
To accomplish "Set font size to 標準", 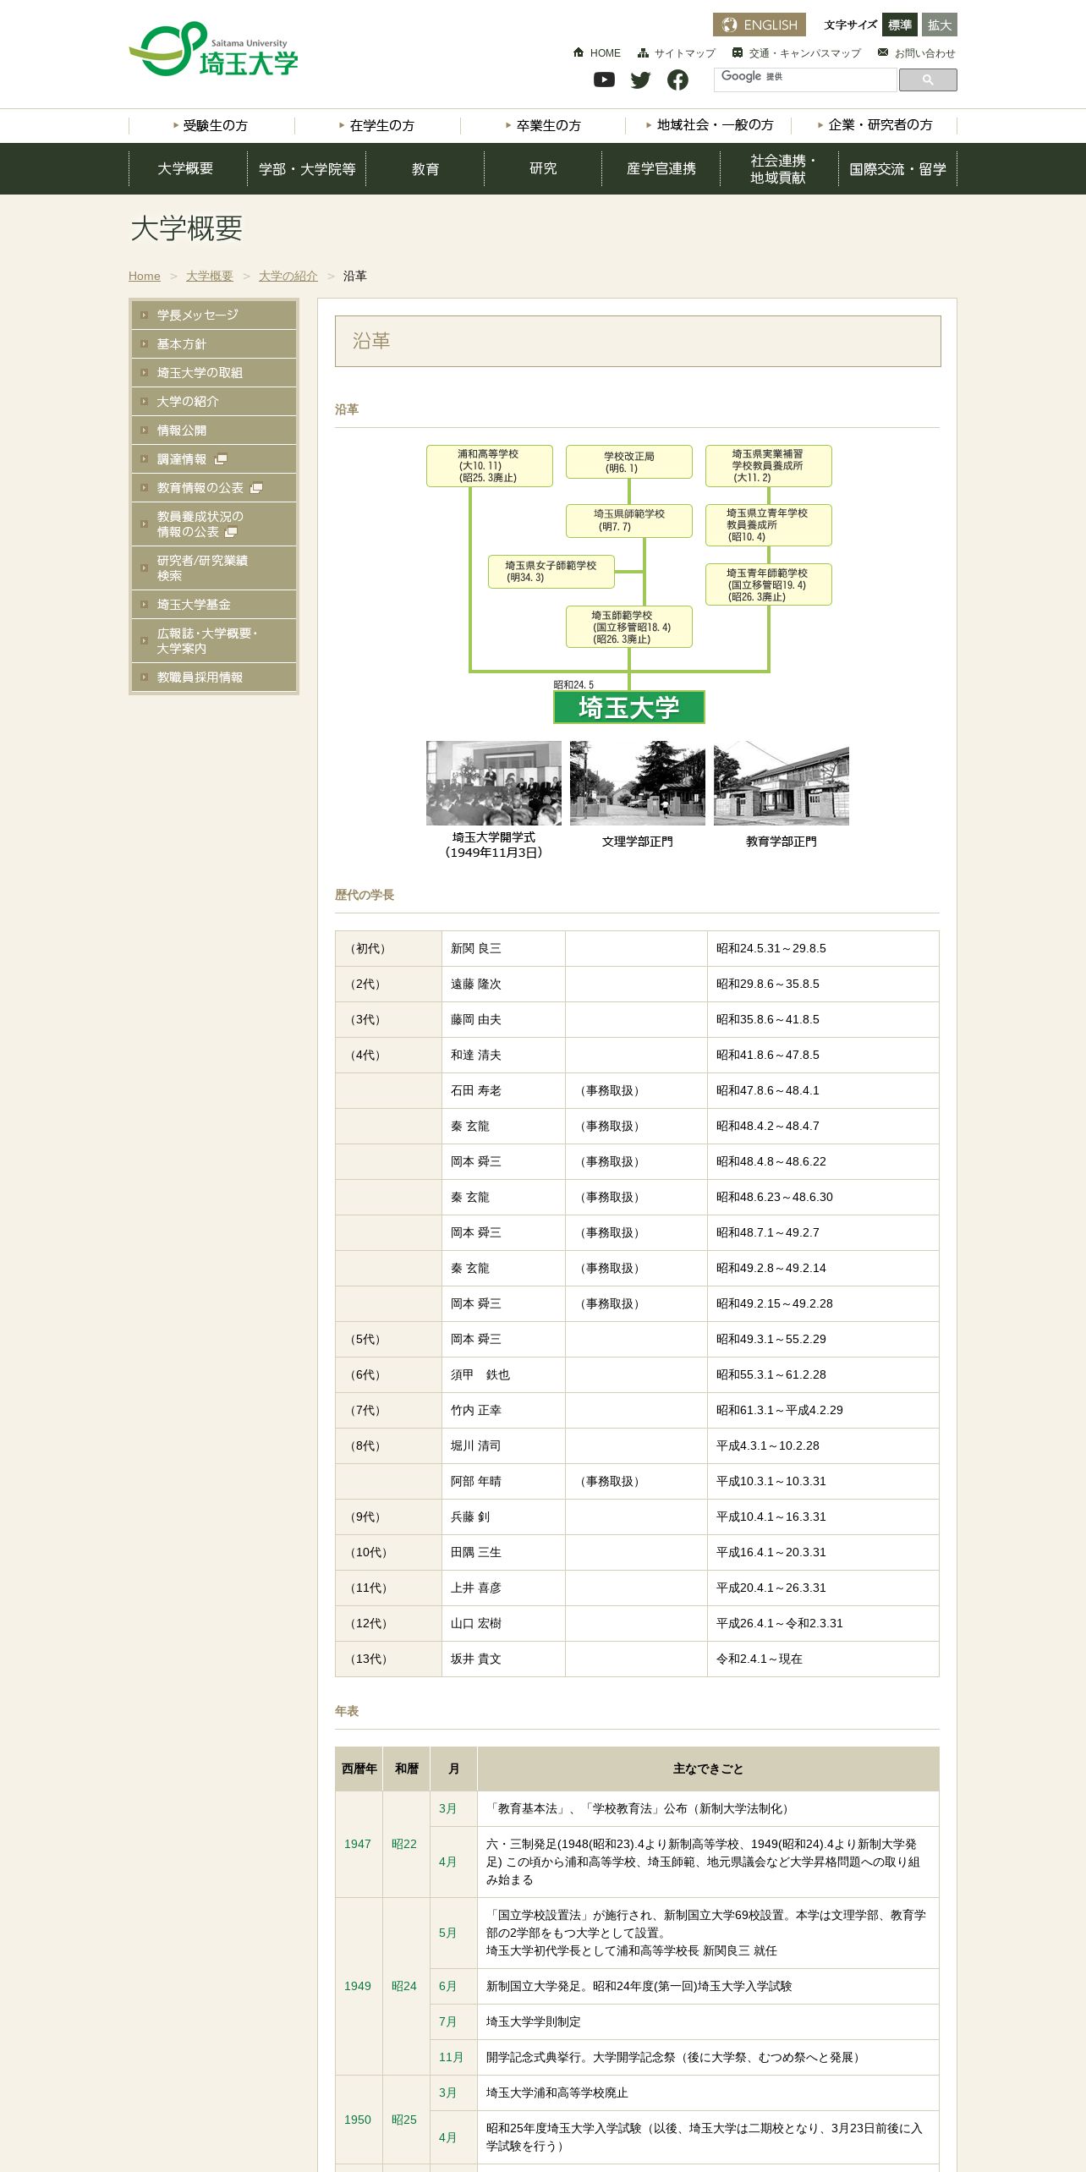I will point(900,25).
